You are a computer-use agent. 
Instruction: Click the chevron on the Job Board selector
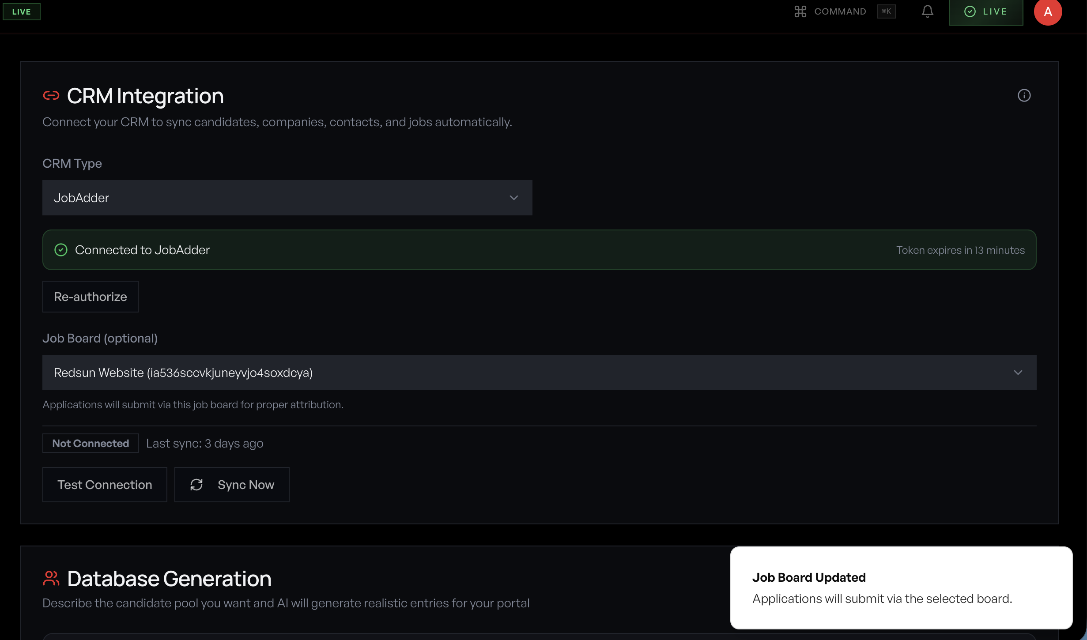1019,372
